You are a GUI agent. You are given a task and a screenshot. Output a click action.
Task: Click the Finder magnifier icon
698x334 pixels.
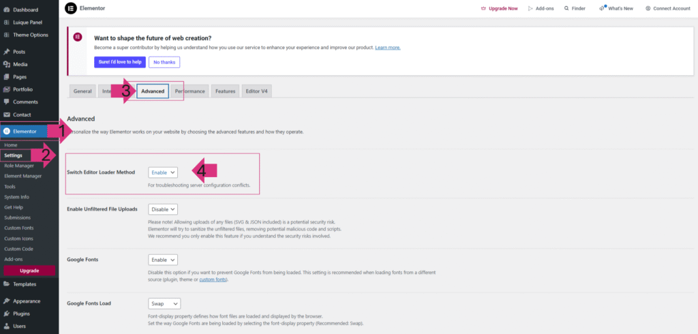point(566,8)
